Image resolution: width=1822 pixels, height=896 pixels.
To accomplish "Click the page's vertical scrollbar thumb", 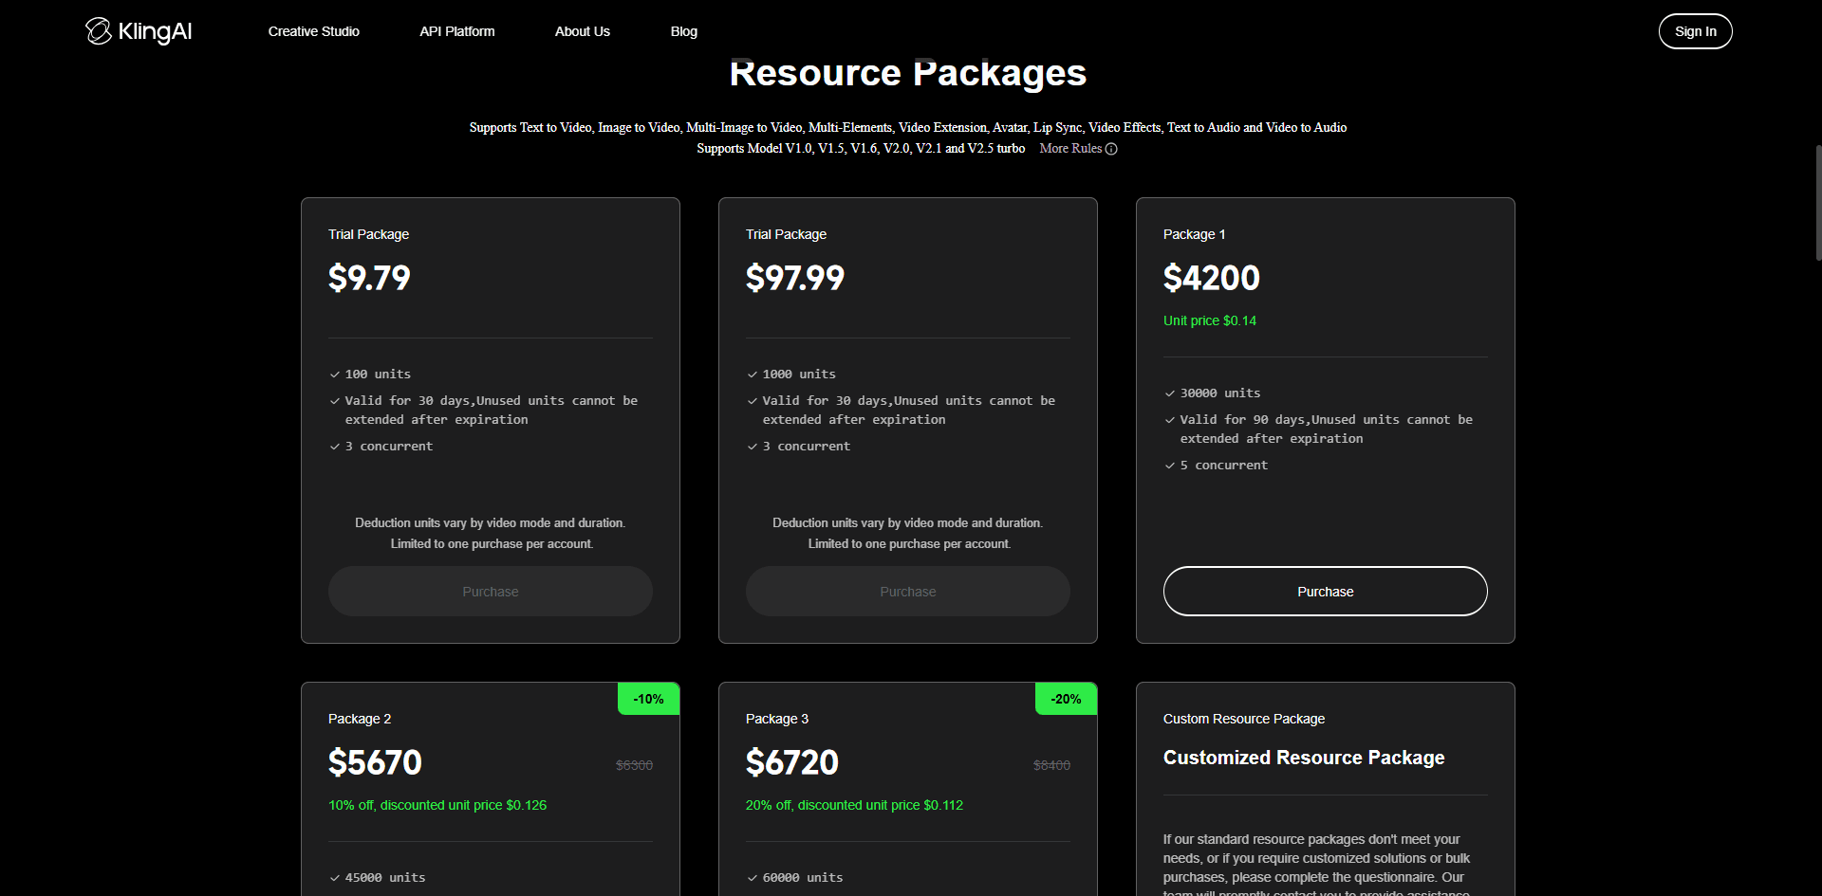I will click(1817, 202).
